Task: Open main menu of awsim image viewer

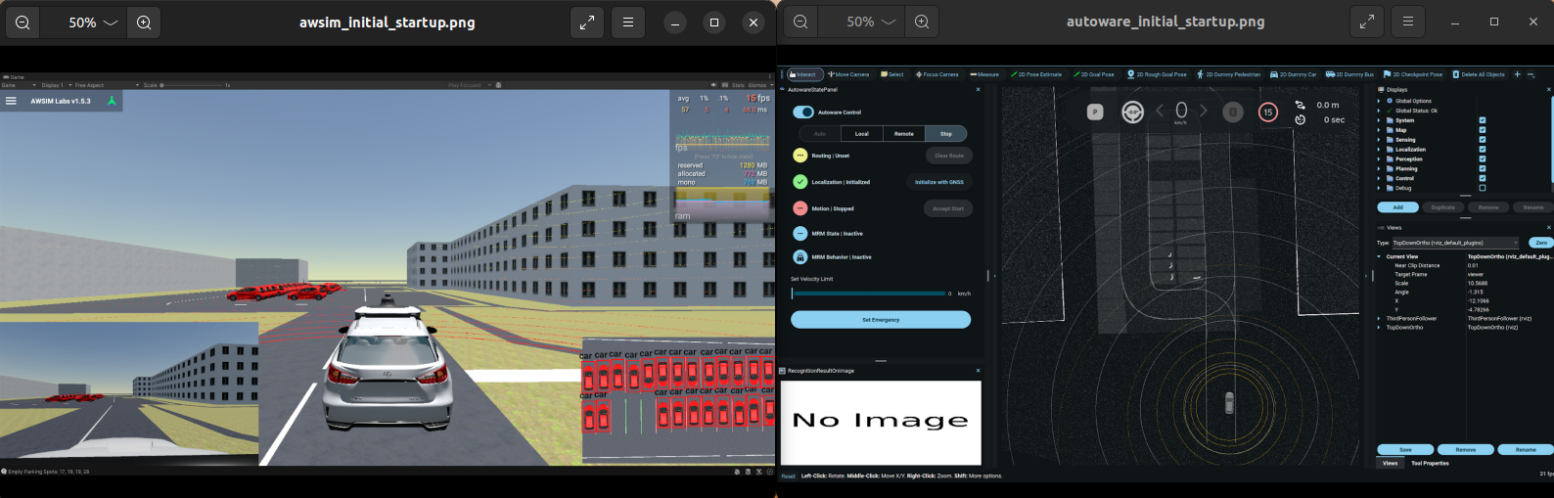Action: point(628,23)
